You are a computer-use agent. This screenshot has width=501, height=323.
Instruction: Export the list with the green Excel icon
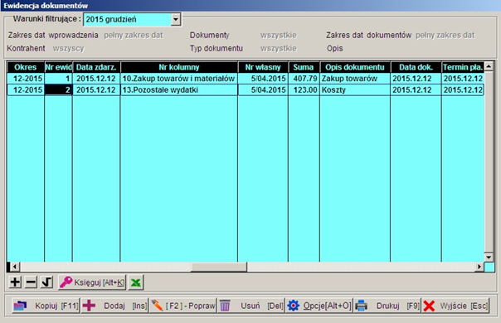point(136,282)
